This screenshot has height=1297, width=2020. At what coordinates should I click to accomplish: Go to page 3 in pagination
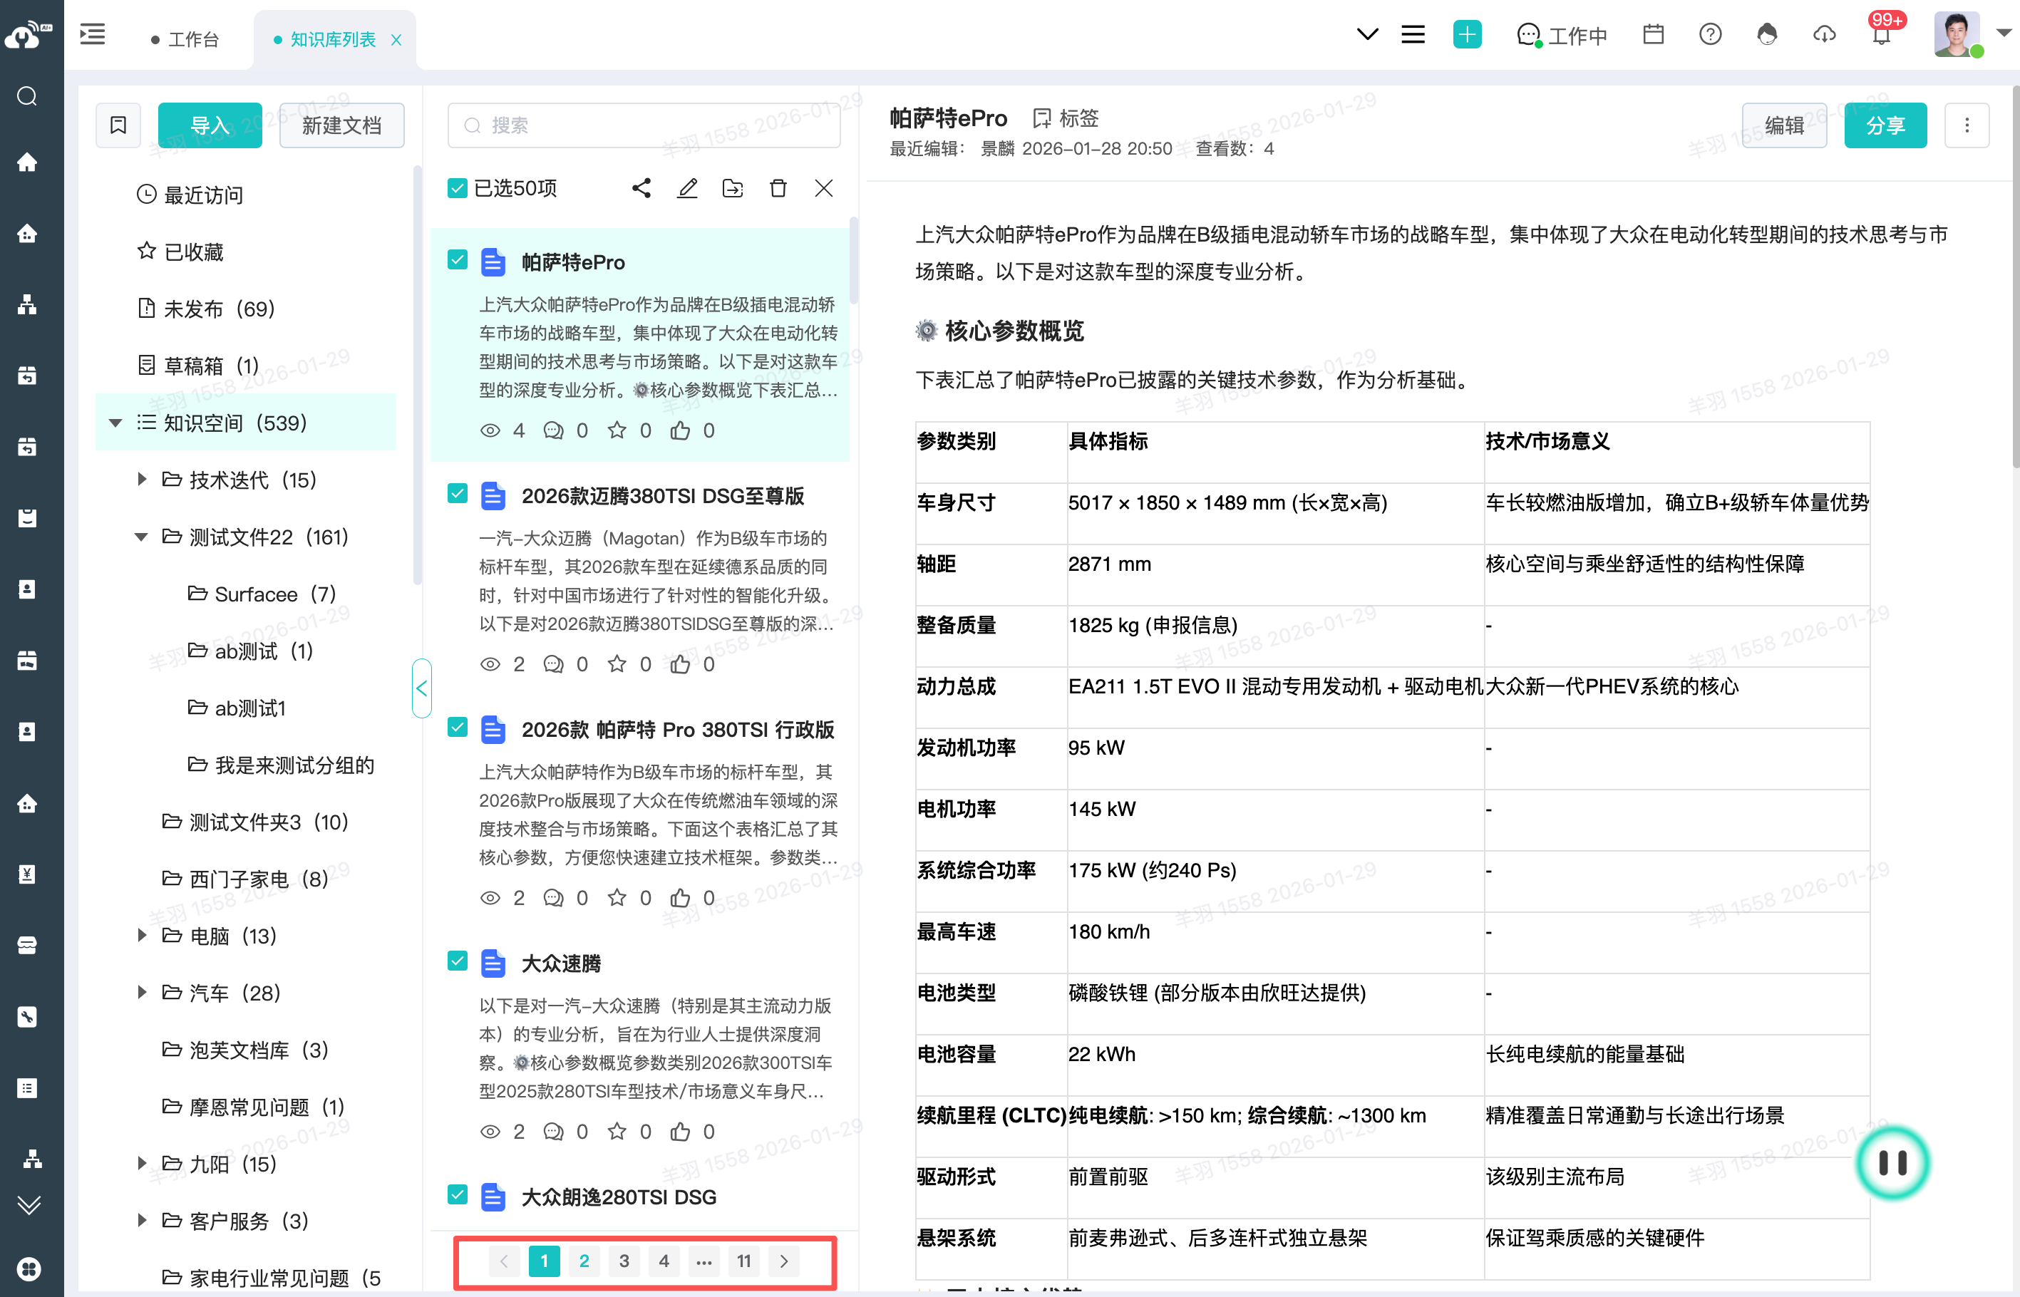point(624,1261)
